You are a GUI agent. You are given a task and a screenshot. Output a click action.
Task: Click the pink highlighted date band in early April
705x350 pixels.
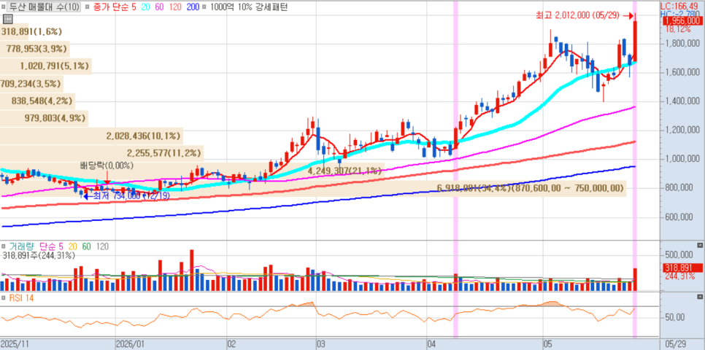click(x=455, y=169)
